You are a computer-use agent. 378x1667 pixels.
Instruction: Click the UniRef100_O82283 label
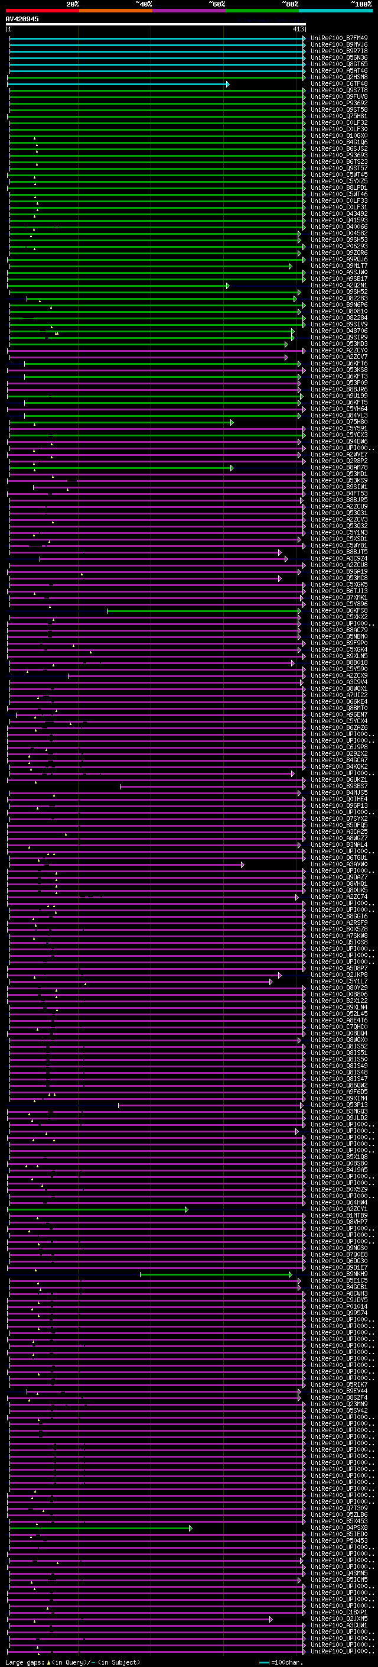(x=339, y=297)
